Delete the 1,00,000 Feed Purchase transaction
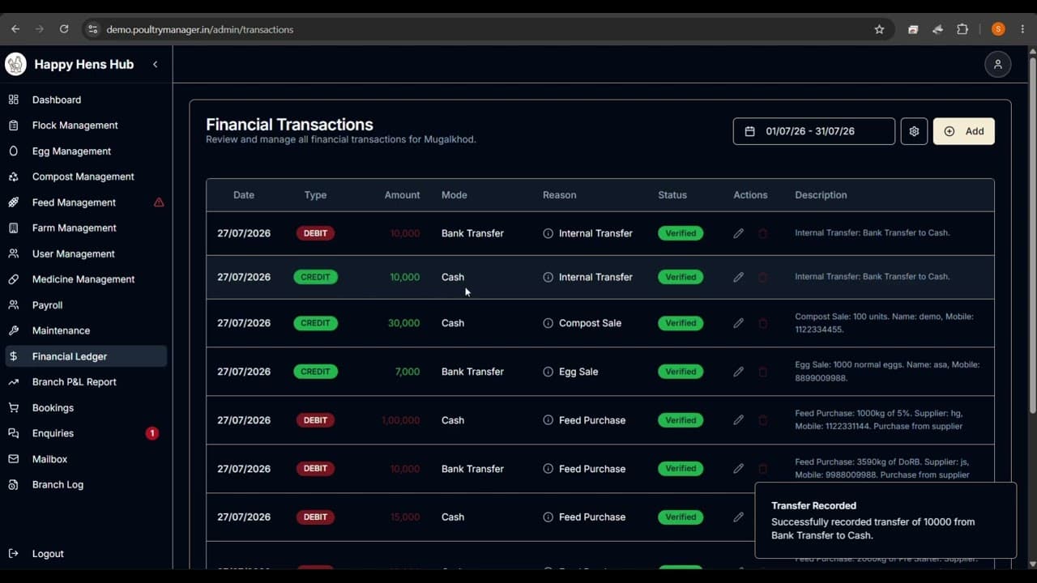Viewport: 1037px width, 583px height. 762,420
